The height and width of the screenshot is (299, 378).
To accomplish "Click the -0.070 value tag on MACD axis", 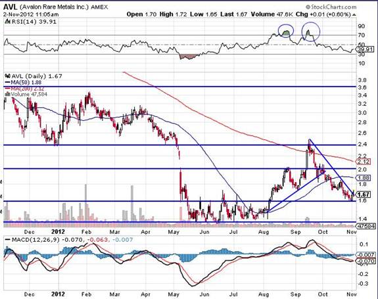I will (366, 261).
